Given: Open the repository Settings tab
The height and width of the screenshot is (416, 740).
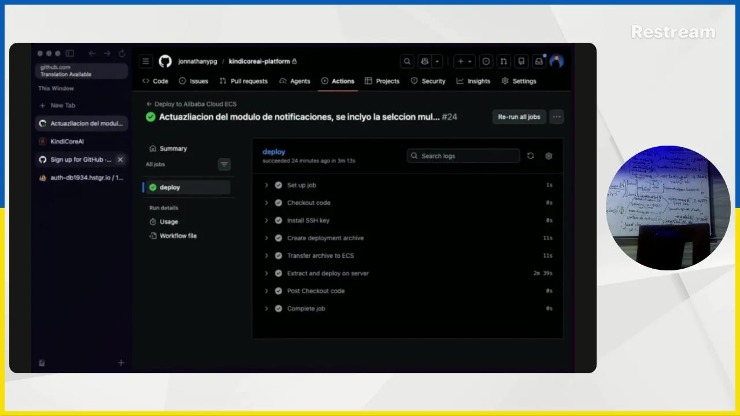Looking at the screenshot, I should (519, 81).
